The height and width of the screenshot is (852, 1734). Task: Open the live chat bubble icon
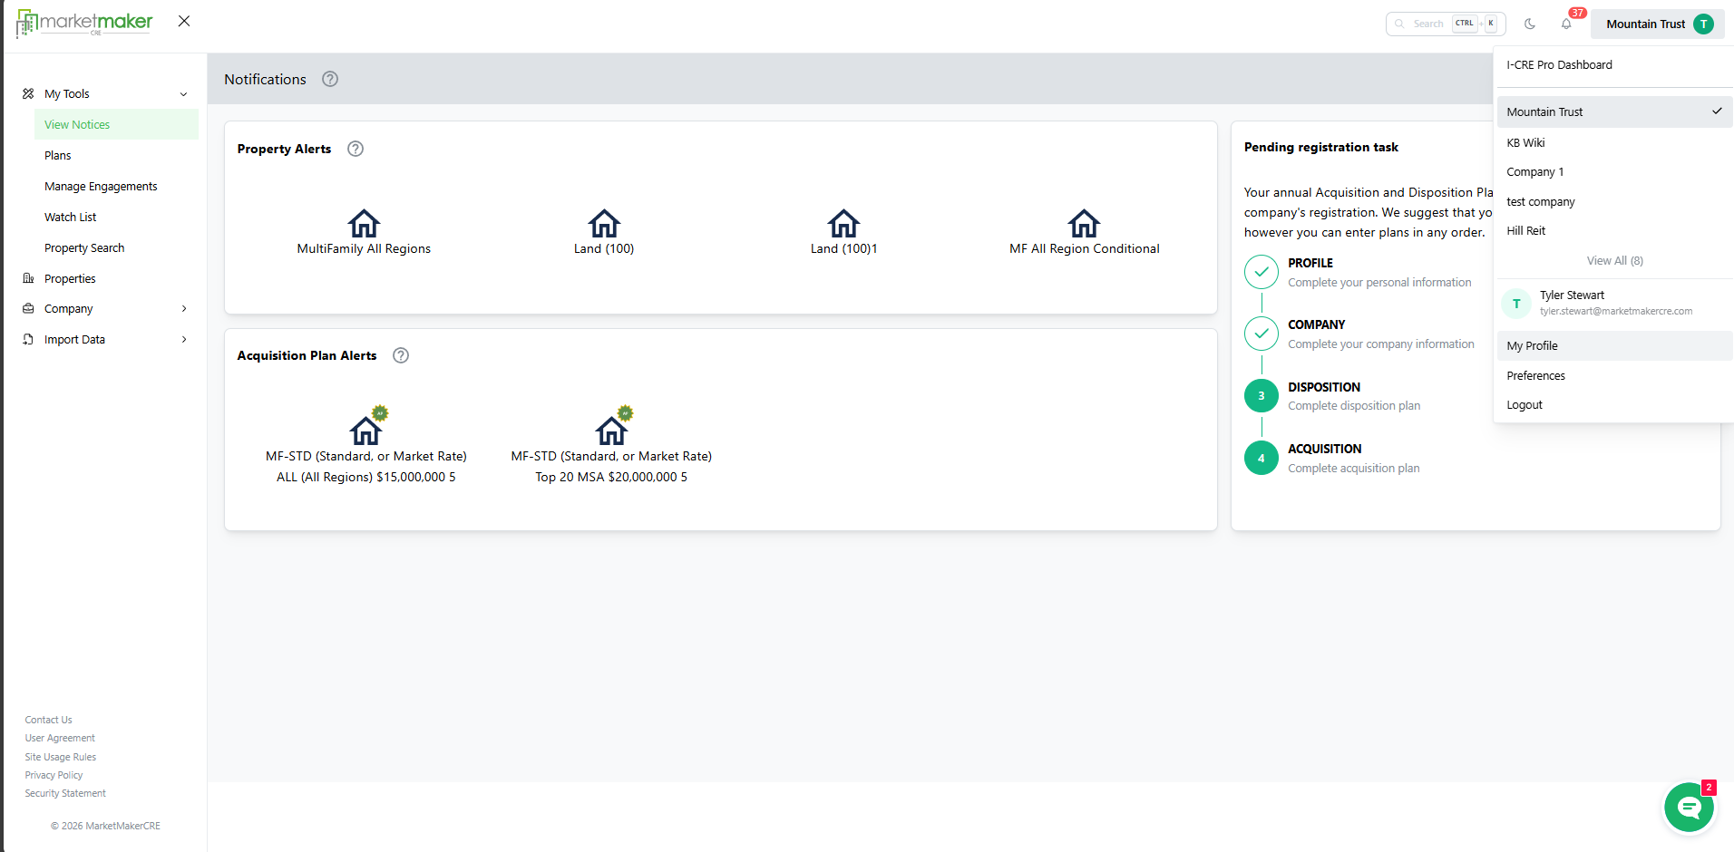tap(1689, 807)
